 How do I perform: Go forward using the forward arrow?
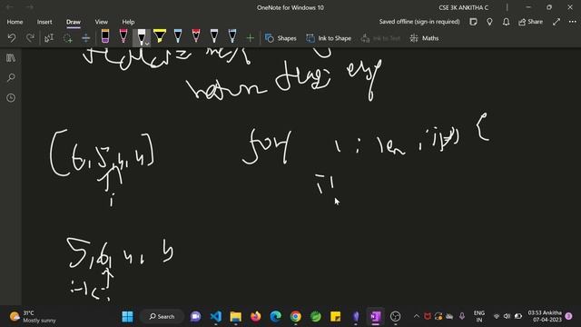[x=30, y=7]
